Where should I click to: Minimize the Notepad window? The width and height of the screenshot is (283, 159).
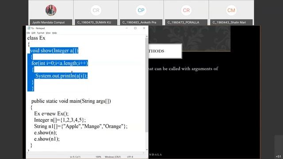(x=127, y=28)
